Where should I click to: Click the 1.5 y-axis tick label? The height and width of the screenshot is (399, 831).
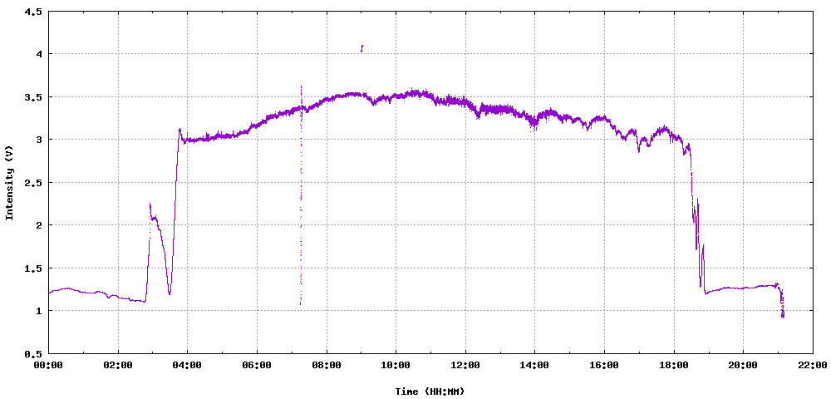[x=33, y=268]
